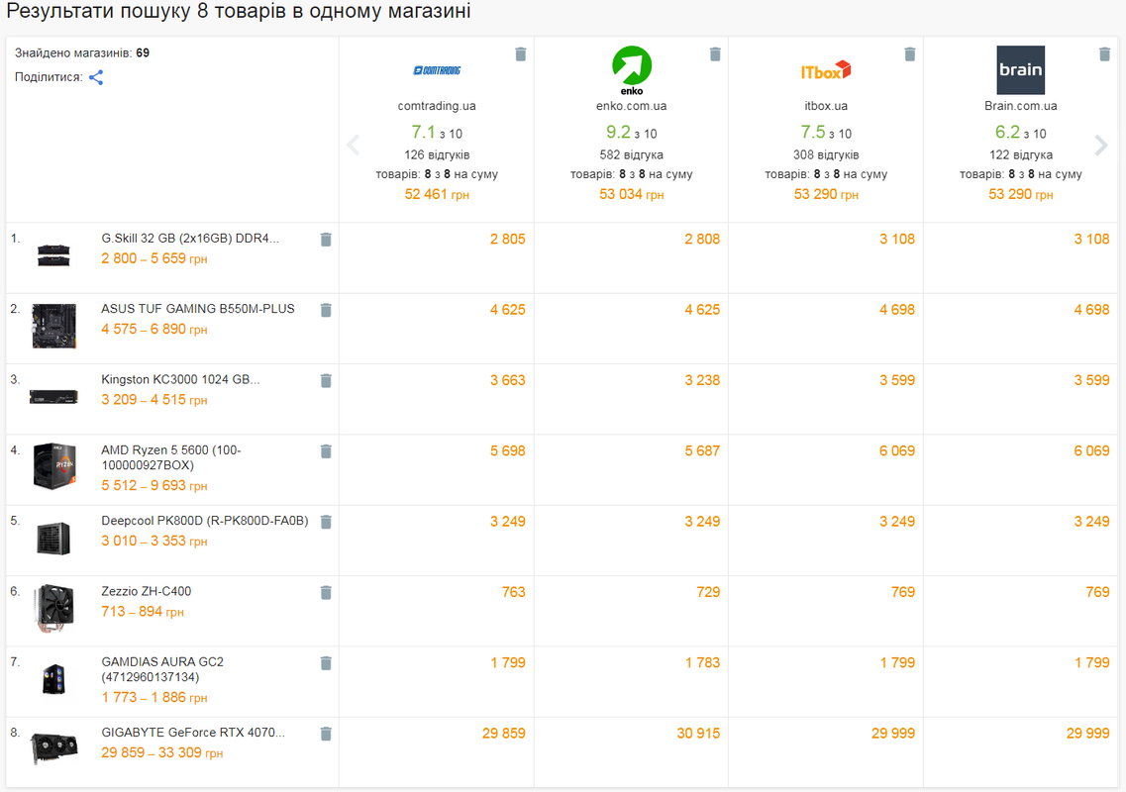Image resolution: width=1126 pixels, height=792 pixels.
Task: Visit enko.com.ua store name link
Action: (631, 106)
